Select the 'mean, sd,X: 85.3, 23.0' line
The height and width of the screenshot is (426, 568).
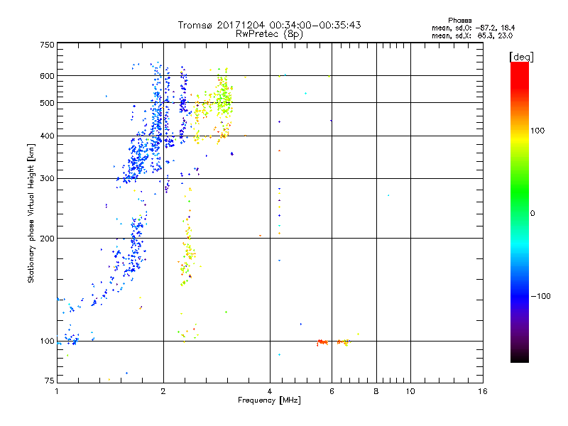pyautogui.click(x=472, y=35)
